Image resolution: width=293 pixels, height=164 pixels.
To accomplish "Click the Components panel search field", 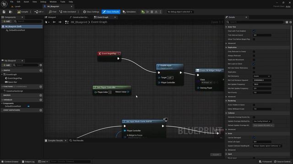I will point(28,21).
